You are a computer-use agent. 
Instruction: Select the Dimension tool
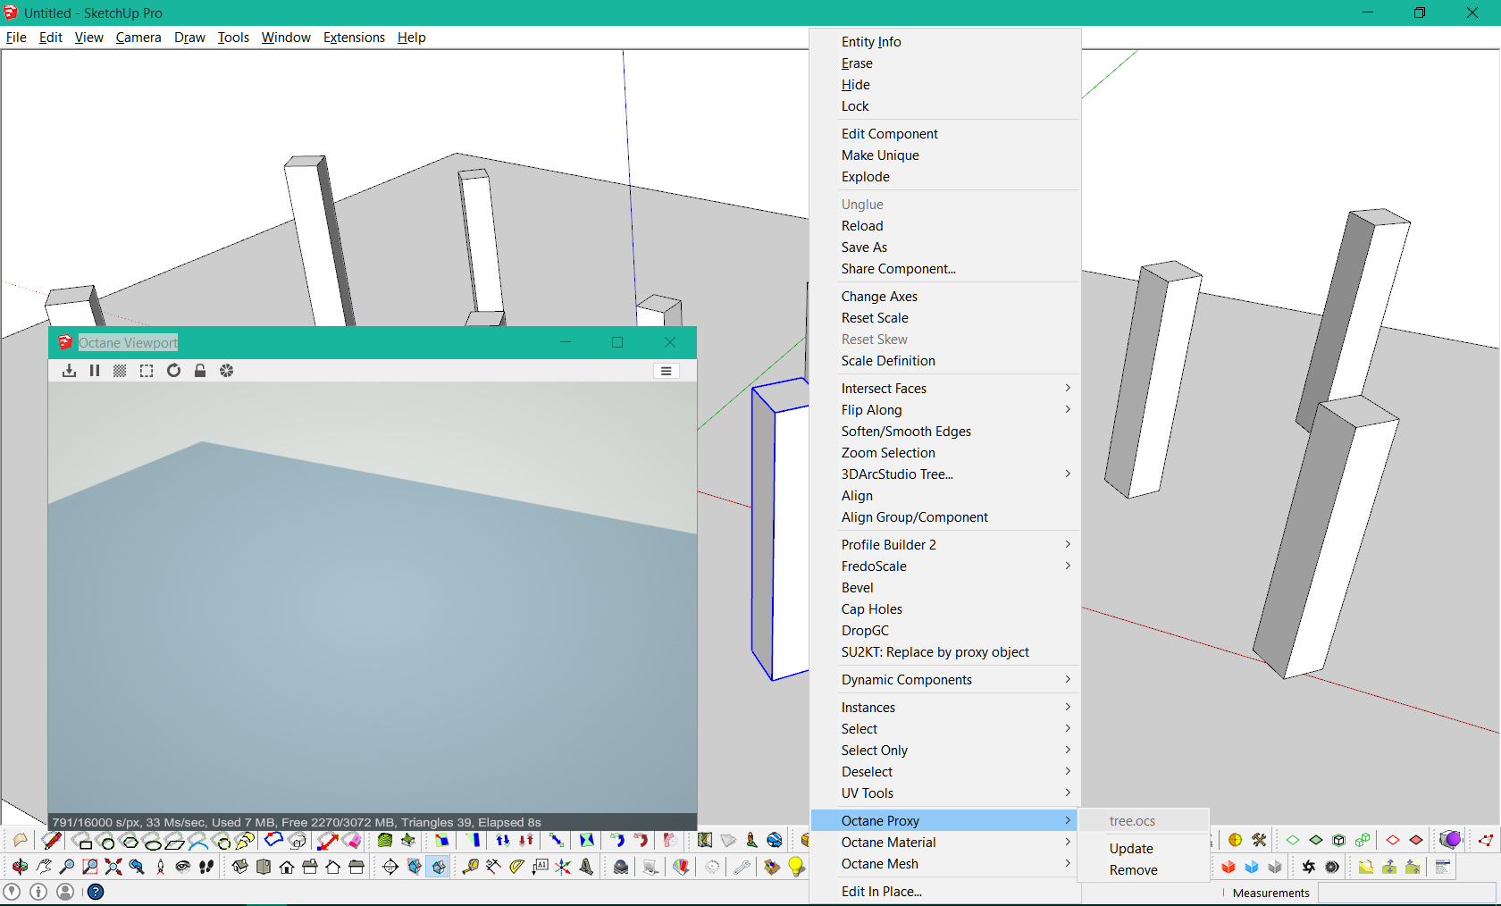click(x=493, y=867)
